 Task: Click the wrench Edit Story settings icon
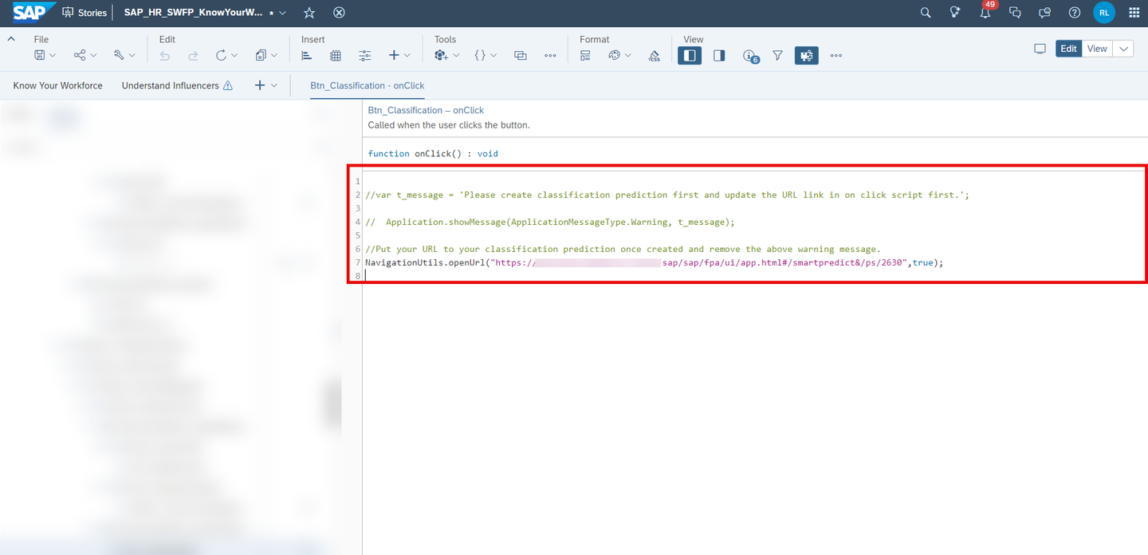coord(119,56)
